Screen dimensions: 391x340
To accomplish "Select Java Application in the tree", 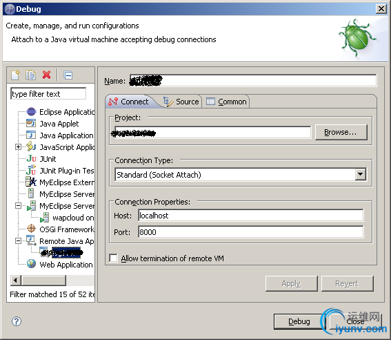I will tap(66, 135).
